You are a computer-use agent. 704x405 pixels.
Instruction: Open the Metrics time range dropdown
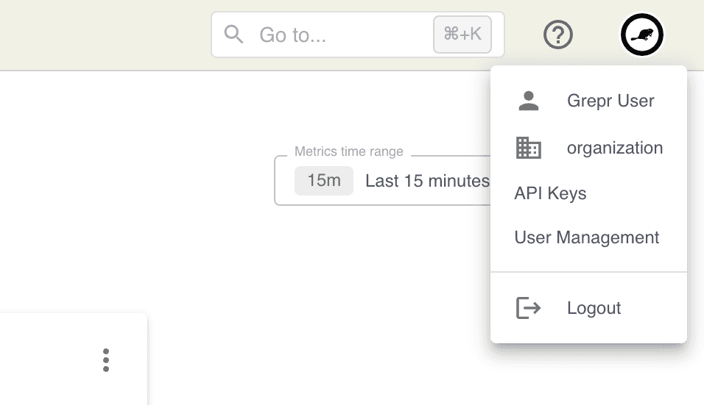pos(382,181)
